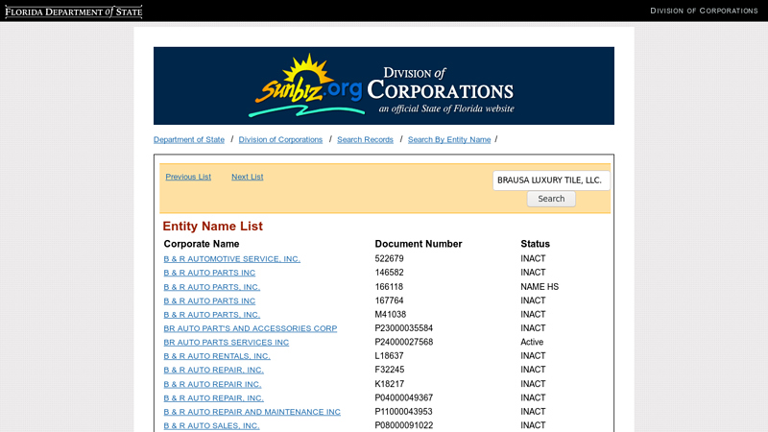Open B & R AUTO SALES, INC.
Screen dimensions: 768x432
pyautogui.click(x=211, y=425)
